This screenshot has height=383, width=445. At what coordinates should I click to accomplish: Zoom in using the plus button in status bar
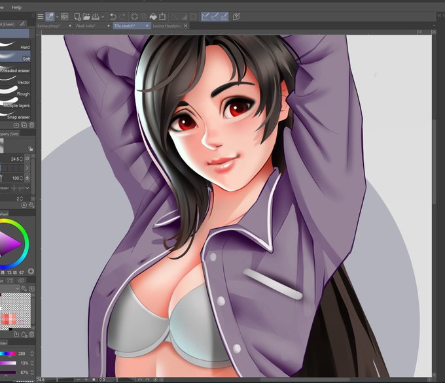pos(86,380)
